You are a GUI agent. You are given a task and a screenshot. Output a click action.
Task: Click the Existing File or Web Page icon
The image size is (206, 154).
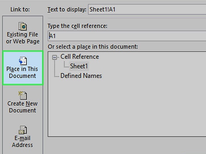point(23,26)
